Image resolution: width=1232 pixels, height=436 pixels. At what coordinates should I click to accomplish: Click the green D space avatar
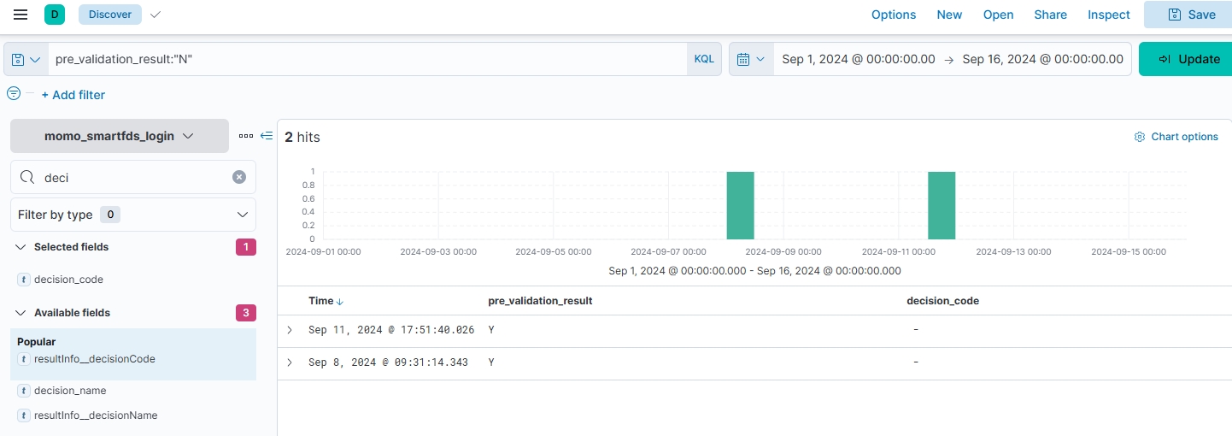(55, 15)
